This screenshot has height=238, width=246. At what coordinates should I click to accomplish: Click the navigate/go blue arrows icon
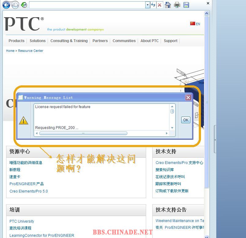point(153,5)
